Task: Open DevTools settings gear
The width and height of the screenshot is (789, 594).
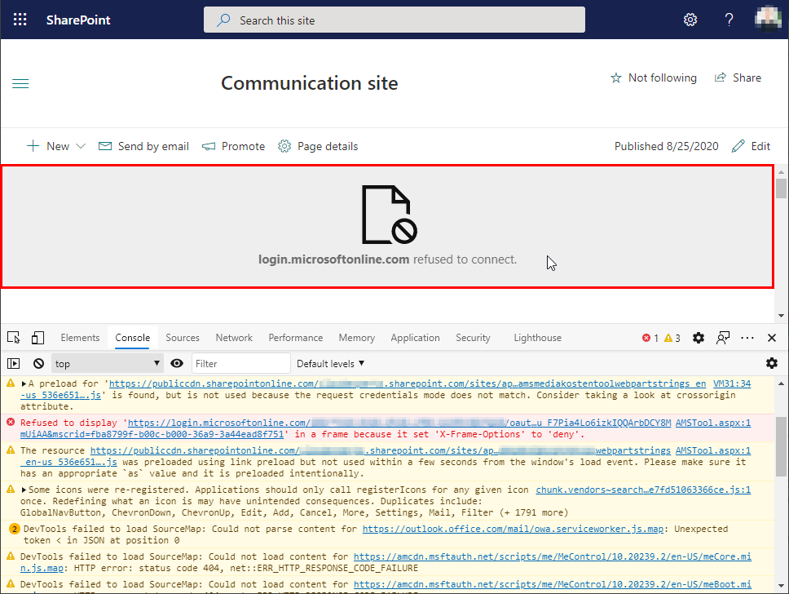Action: (699, 337)
